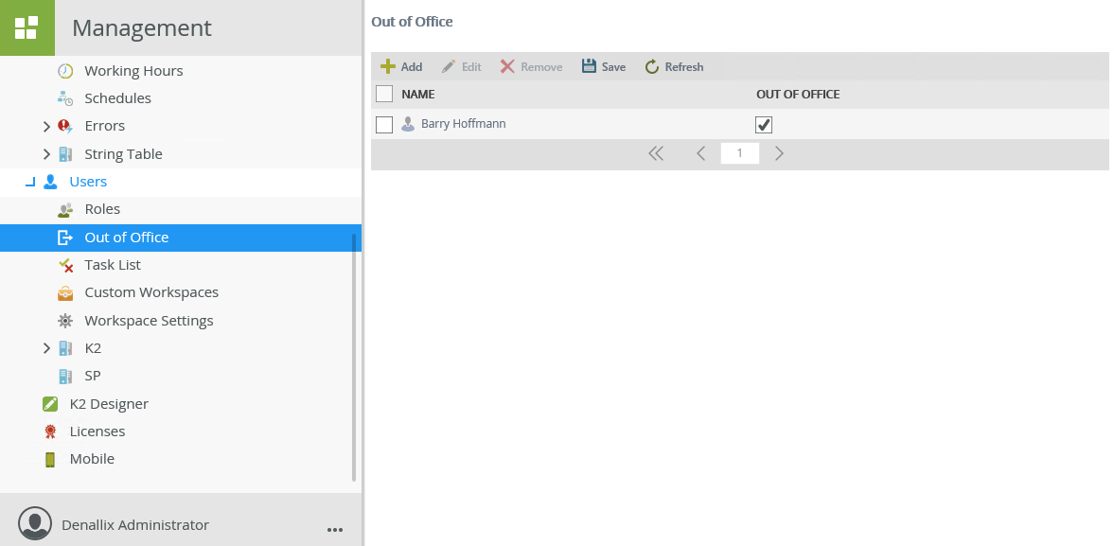Click the red Errors icon

pyautogui.click(x=65, y=126)
